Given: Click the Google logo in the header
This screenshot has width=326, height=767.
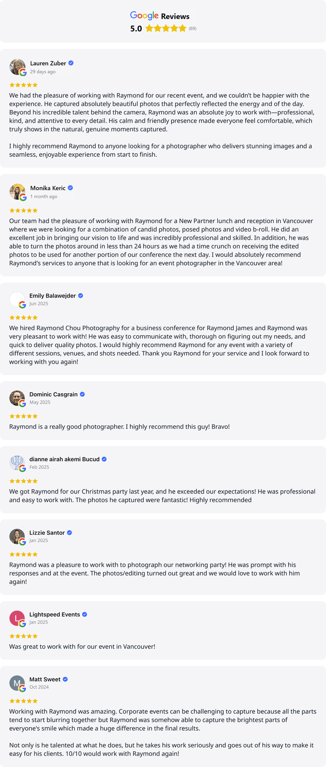Looking at the screenshot, I should 144,16.
